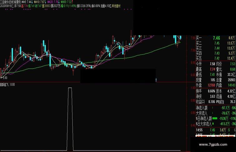This screenshot has width=236, height=152.
Task: Click the PE(动) value 35.3
Action: pos(233,102)
